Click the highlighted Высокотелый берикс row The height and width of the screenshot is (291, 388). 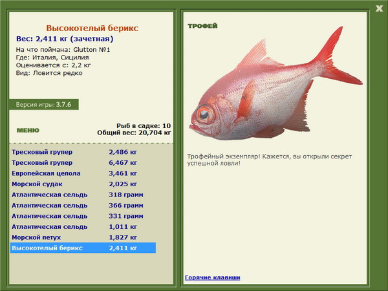[x=83, y=248]
